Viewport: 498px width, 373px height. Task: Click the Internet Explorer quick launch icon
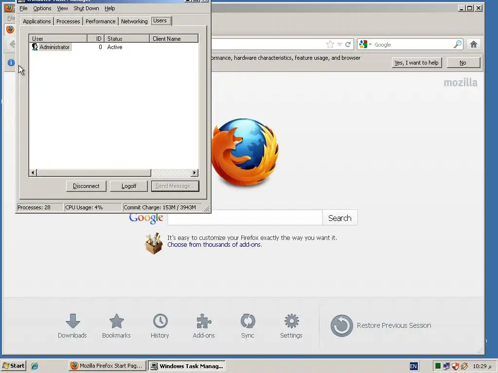pos(35,366)
